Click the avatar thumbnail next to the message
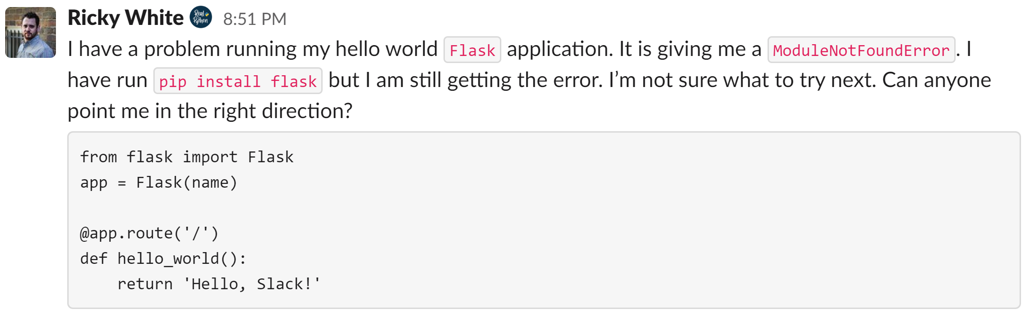 tap(30, 32)
